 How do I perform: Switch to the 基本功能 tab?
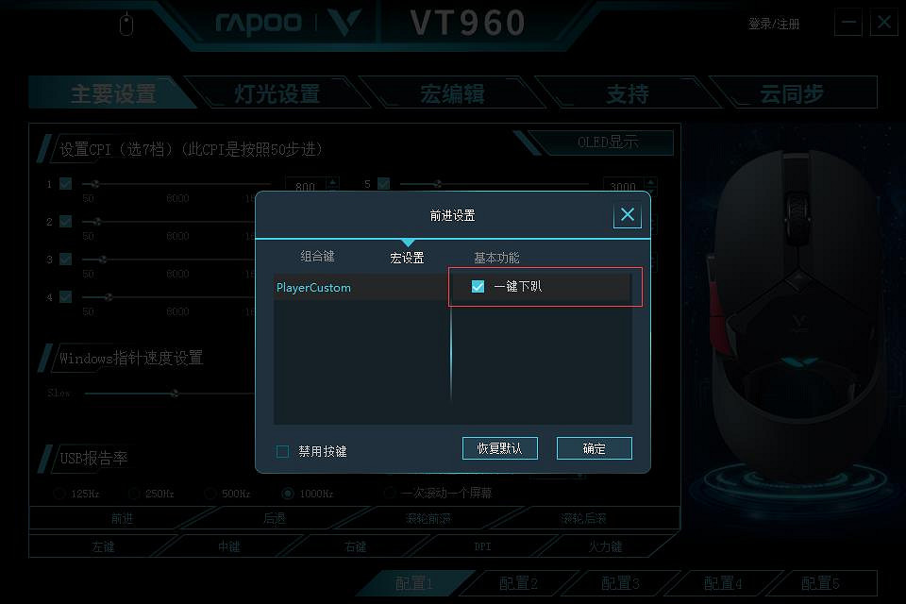(x=496, y=258)
